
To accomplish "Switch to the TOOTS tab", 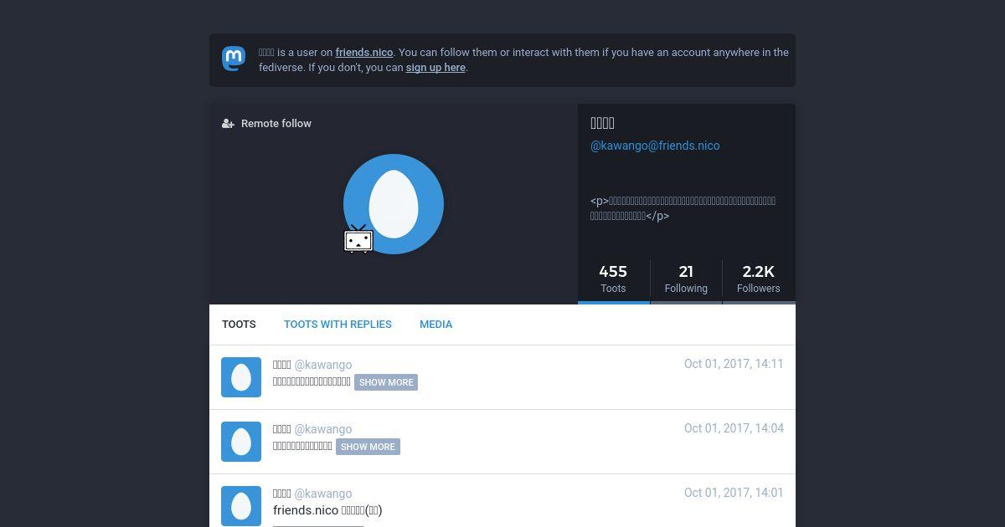I will (239, 325).
